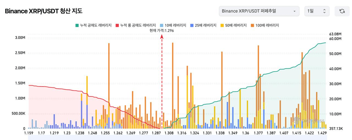Viewport: 352px width, 140px height.
Task: Click the 1.429 price axis label
Action: point(322,133)
